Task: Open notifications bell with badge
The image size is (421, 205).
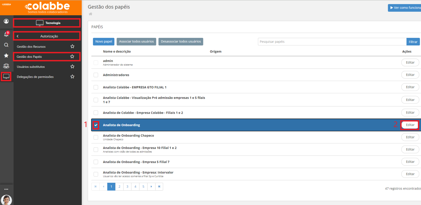Action: coord(6,35)
